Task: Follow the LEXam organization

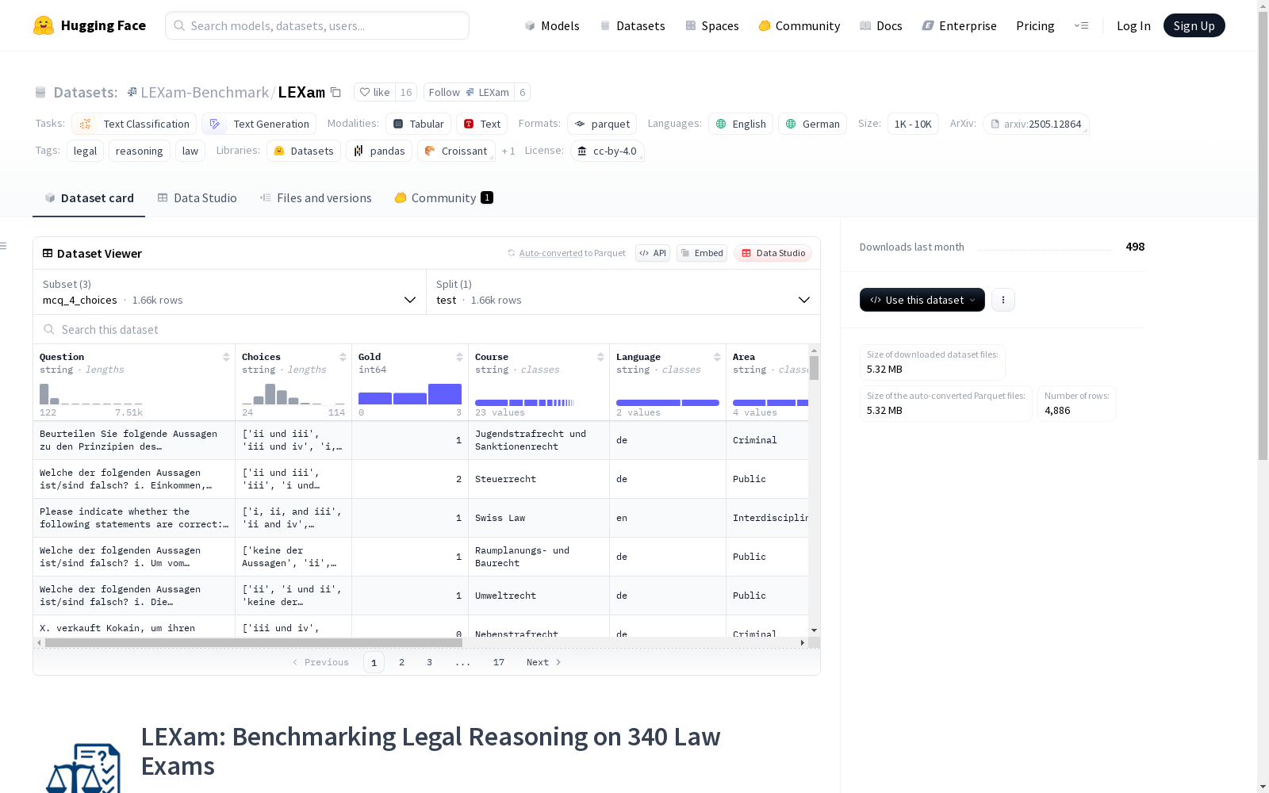Action: point(469,92)
